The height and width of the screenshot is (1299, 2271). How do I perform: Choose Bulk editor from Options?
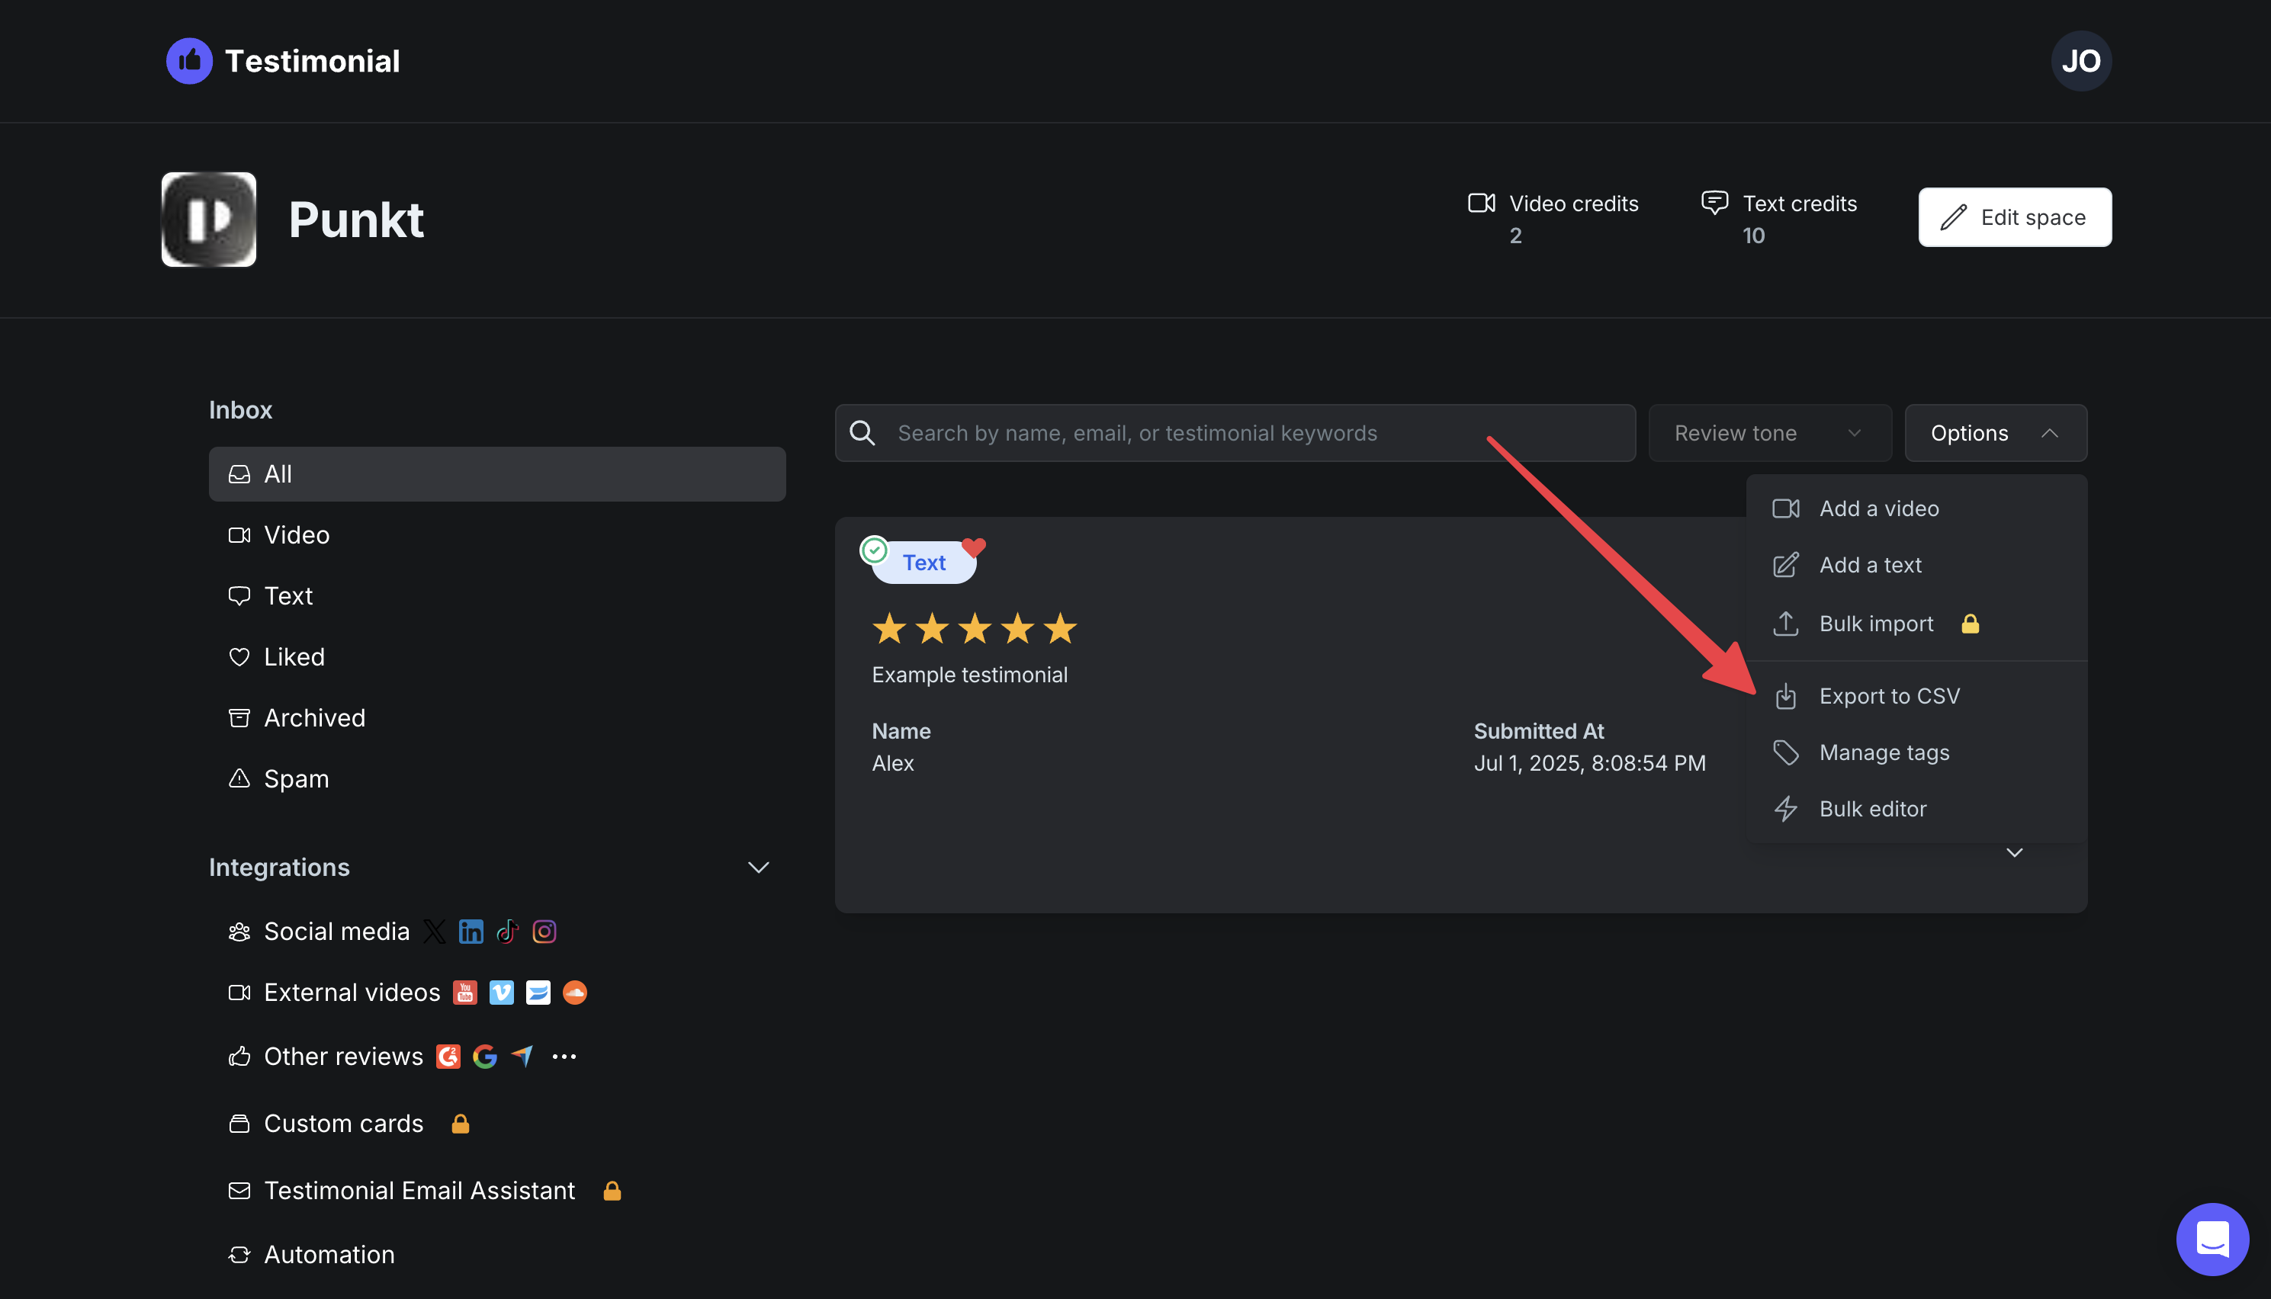1916,809
